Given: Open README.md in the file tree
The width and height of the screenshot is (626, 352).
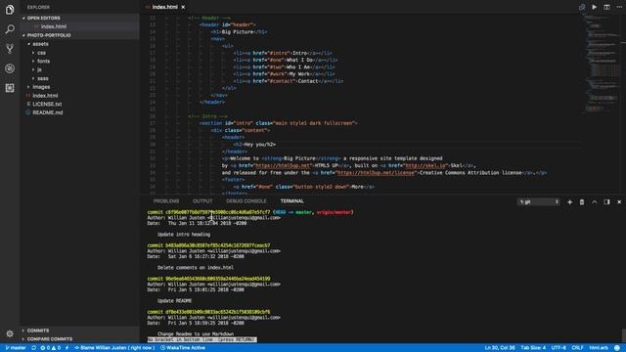Looking at the screenshot, I should pos(48,112).
